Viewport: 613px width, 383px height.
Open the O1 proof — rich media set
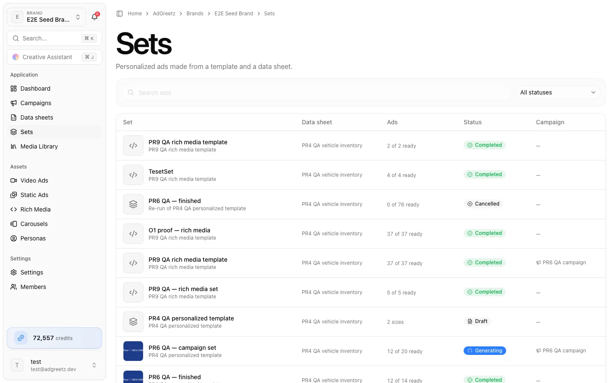179,230
